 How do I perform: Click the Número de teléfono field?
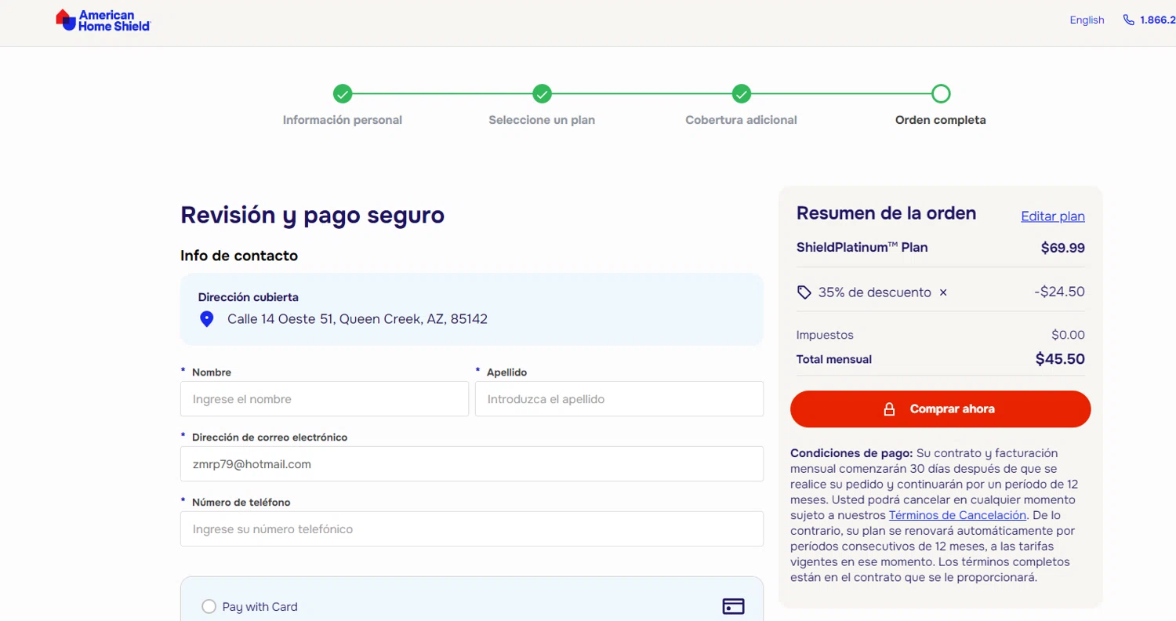pyautogui.click(x=471, y=529)
